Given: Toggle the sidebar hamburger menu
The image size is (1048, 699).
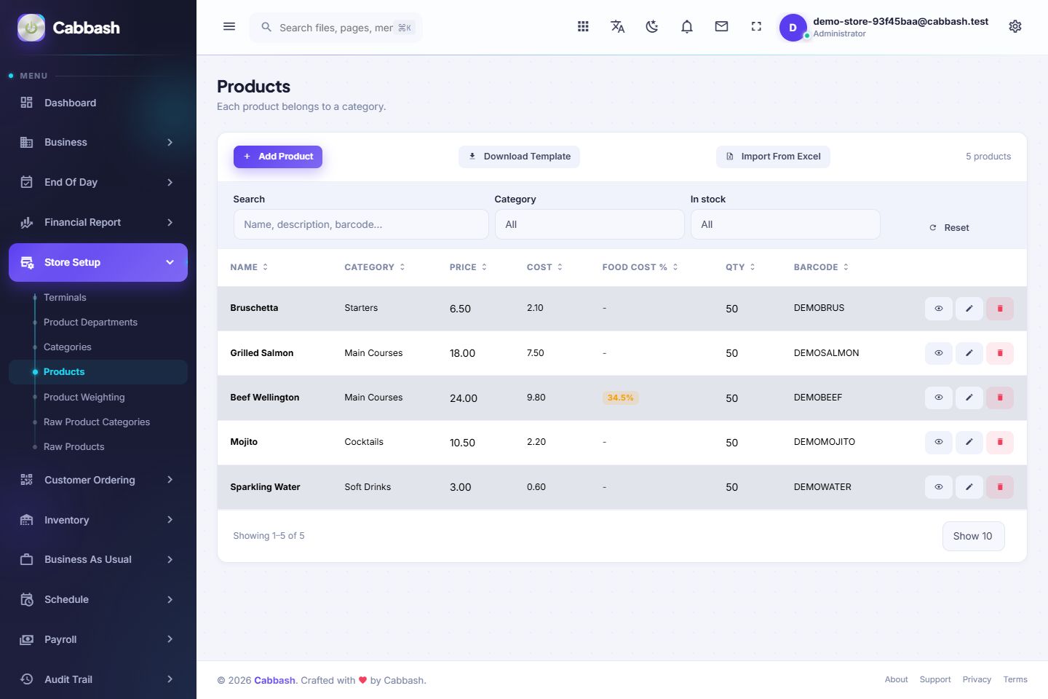Looking at the screenshot, I should tap(229, 27).
